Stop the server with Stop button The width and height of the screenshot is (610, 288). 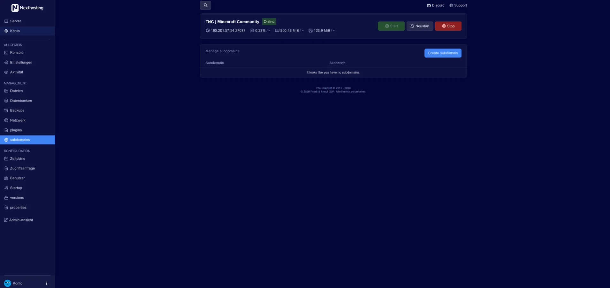pos(448,26)
